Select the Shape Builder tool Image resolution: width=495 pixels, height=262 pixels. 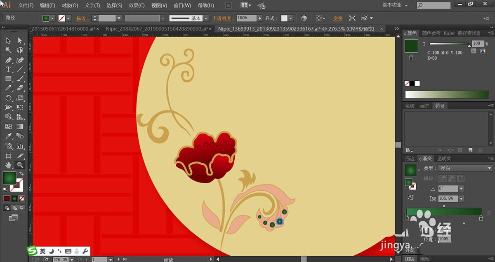[8, 117]
